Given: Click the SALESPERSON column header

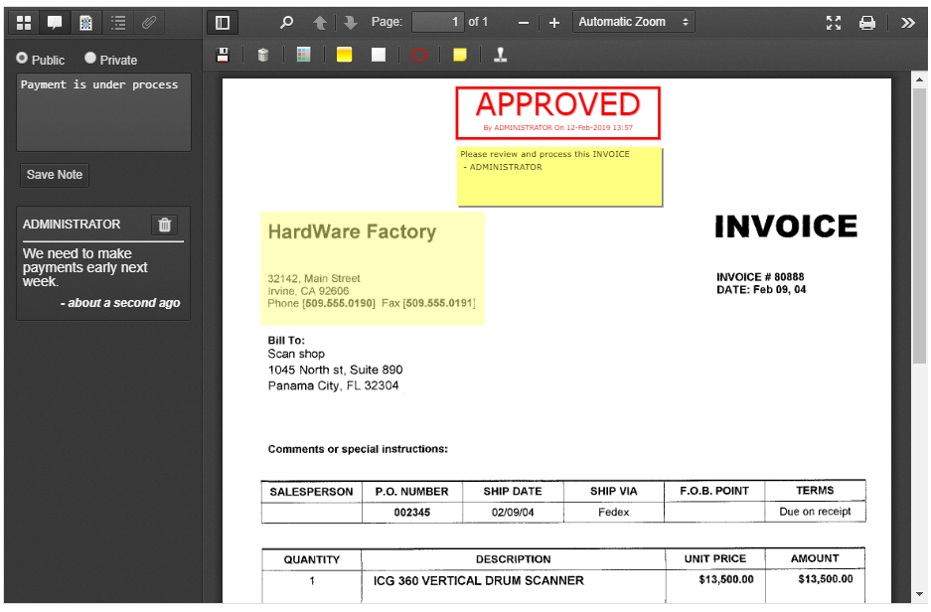Looking at the screenshot, I should [311, 492].
